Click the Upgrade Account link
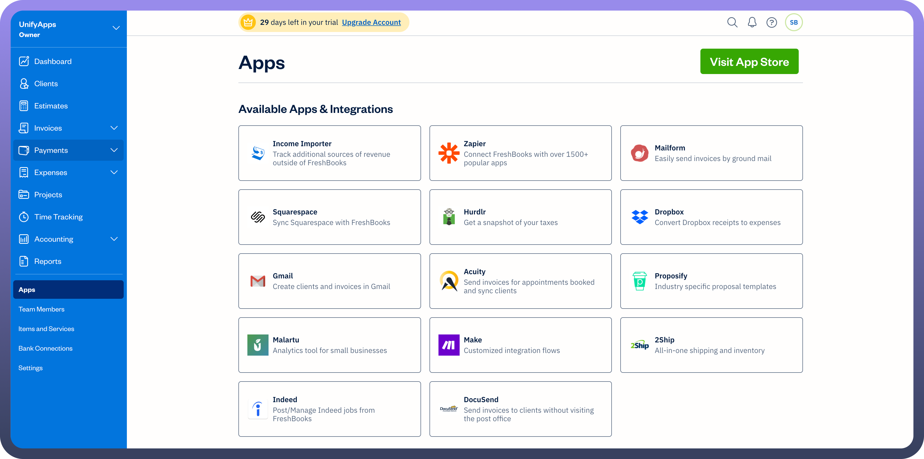 [x=371, y=23]
